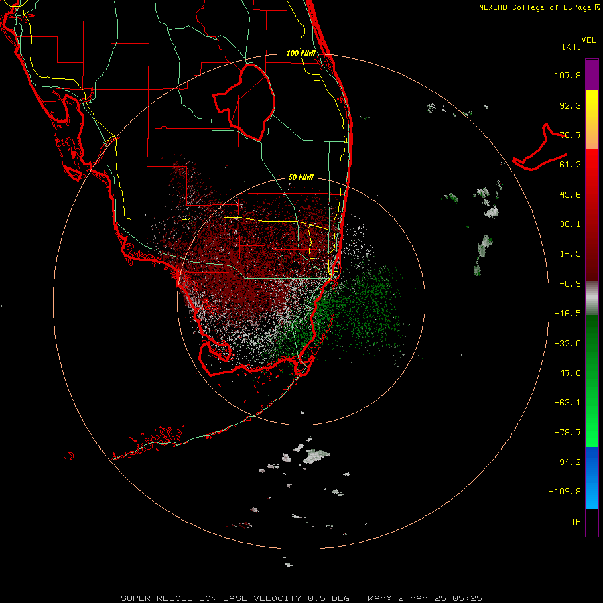603x603 pixels.
Task: Click the purple segment of velocity color bar
Action: [592, 74]
